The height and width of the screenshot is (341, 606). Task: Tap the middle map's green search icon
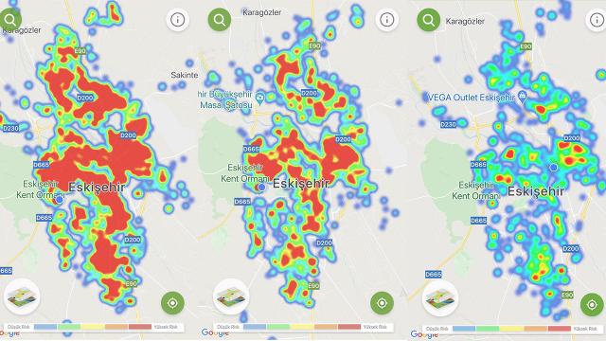point(220,20)
